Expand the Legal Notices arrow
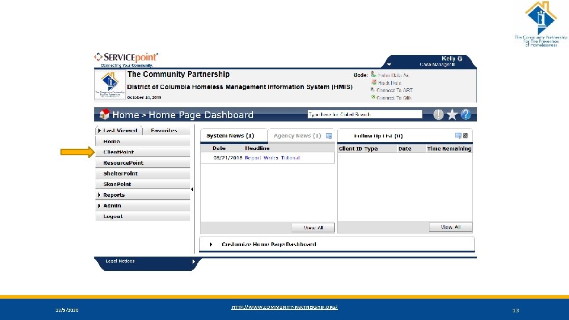The width and height of the screenshot is (569, 320). [x=193, y=261]
